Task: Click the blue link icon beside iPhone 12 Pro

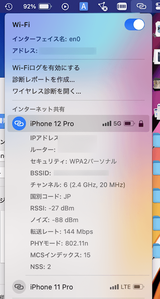Action: tap(19, 123)
